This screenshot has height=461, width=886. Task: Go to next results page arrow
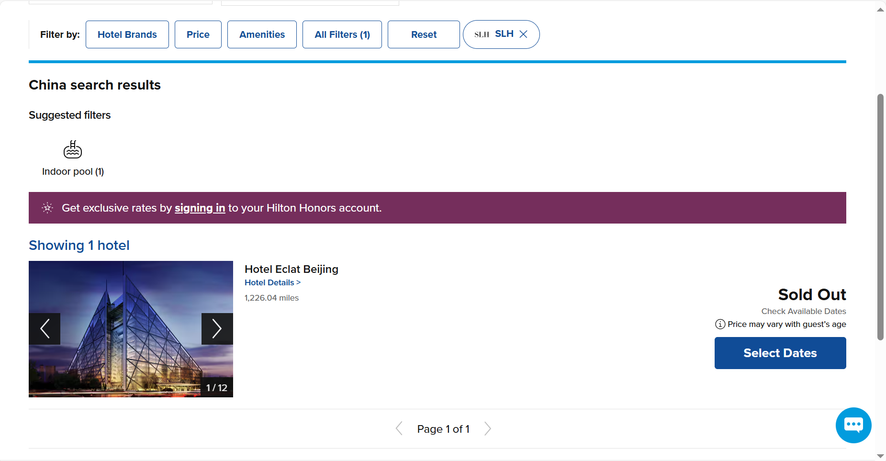click(x=487, y=428)
